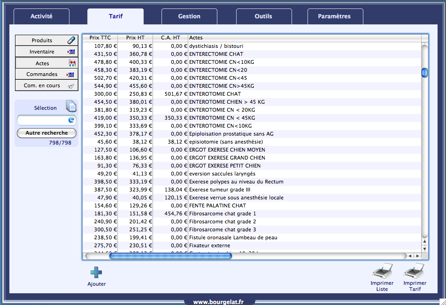Select row ENTERECTOMIE CN<10KG

pyautogui.click(x=252, y=62)
